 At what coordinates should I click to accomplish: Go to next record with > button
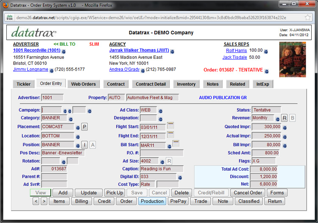point(44,201)
